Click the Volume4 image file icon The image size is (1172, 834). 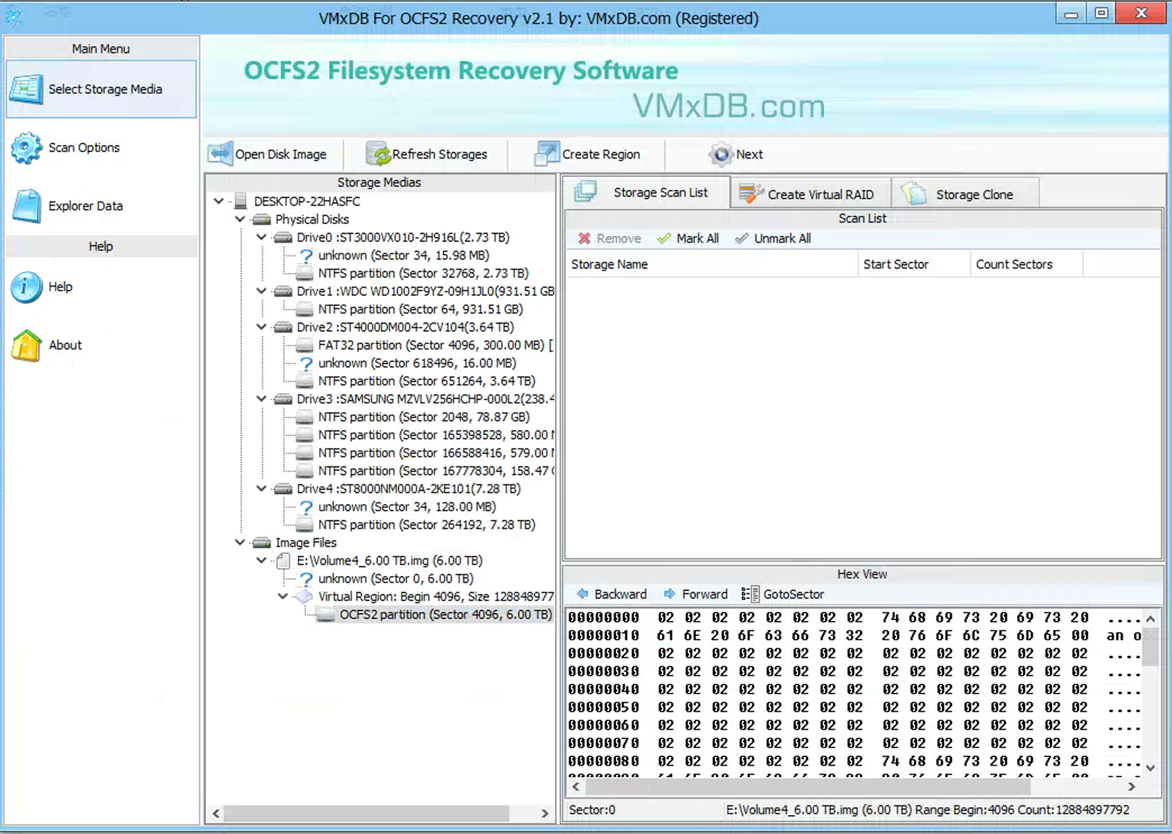[283, 560]
